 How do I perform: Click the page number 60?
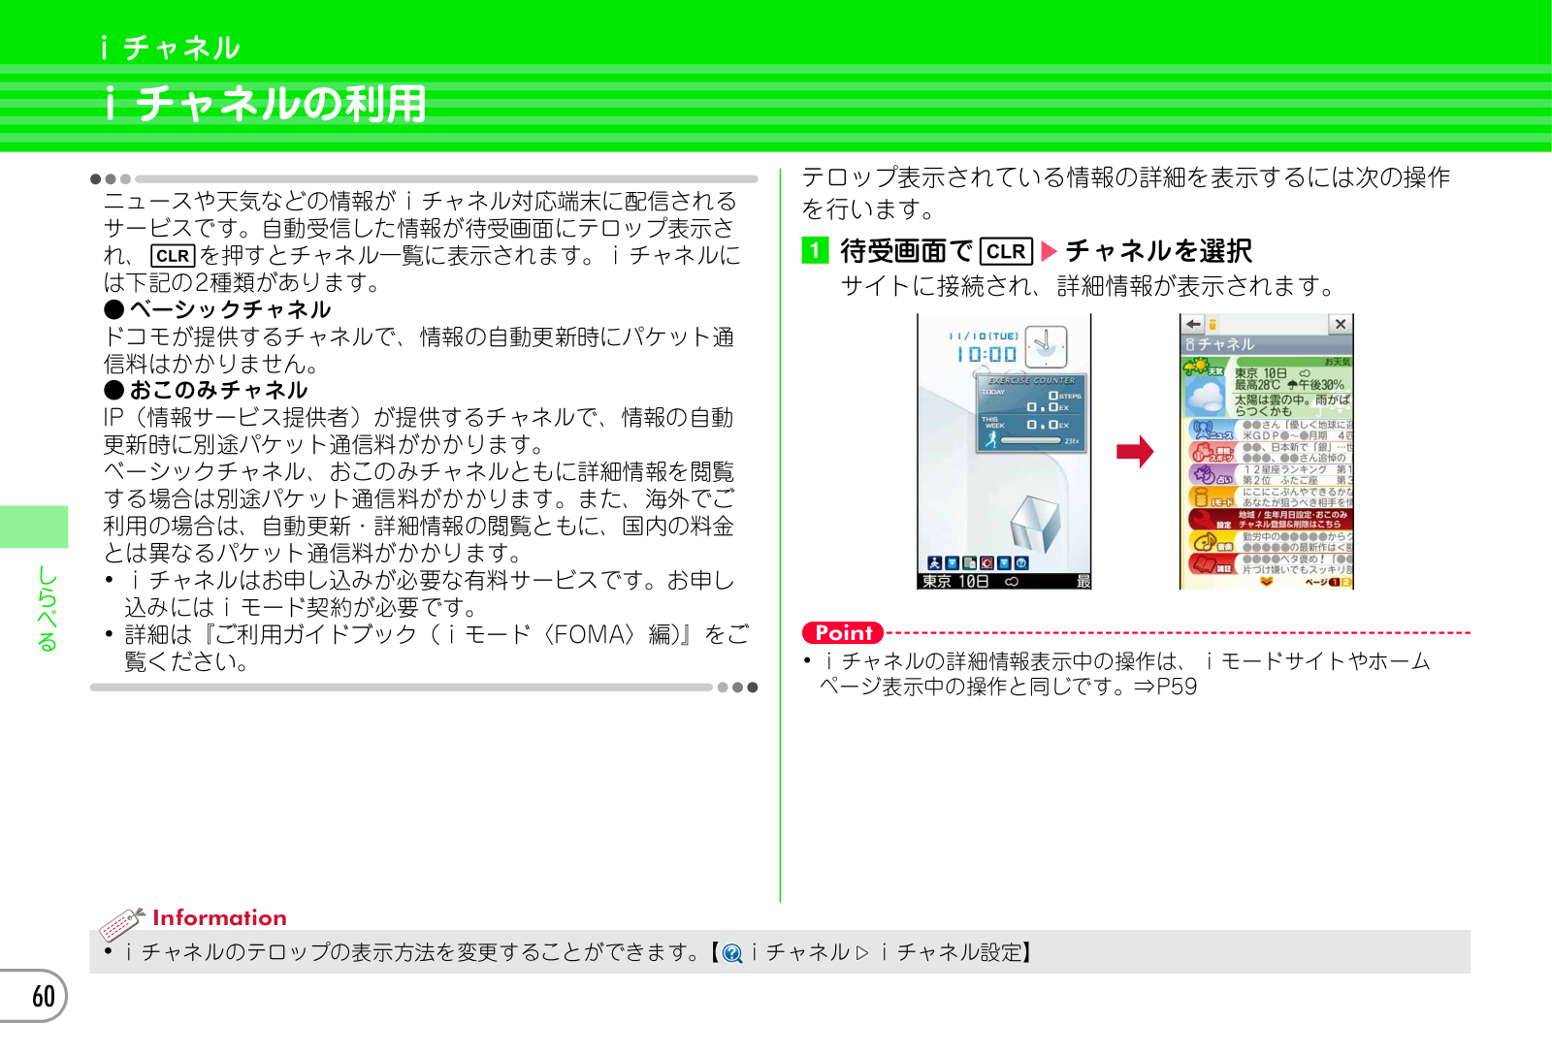(43, 996)
